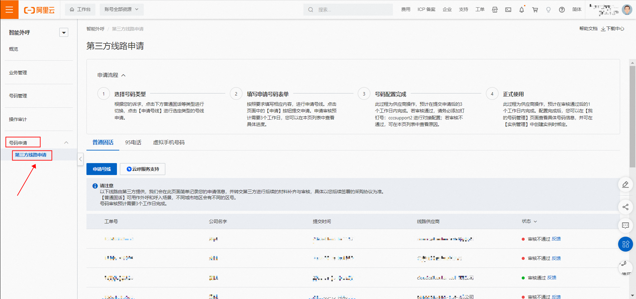Click step 1 选择号码类型 title

[x=130, y=94]
